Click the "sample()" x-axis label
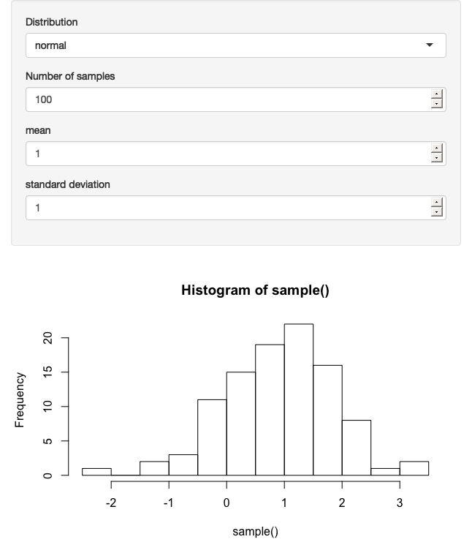This screenshot has height=553, width=472. point(255,532)
